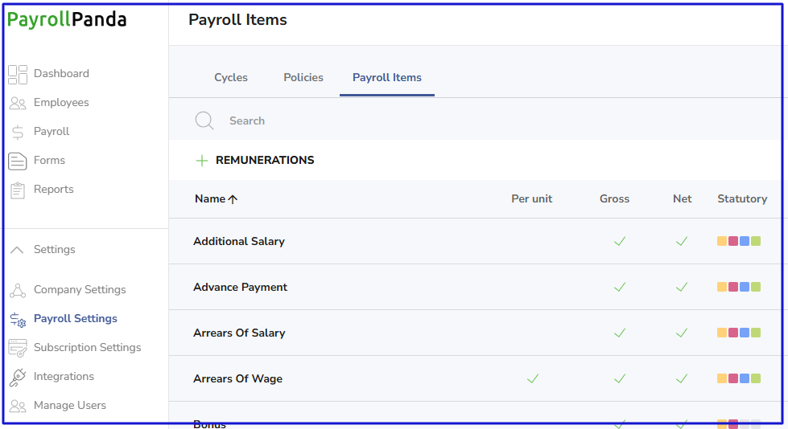Click the Payroll dollar icon
This screenshot has height=429, width=788.
coord(18,132)
